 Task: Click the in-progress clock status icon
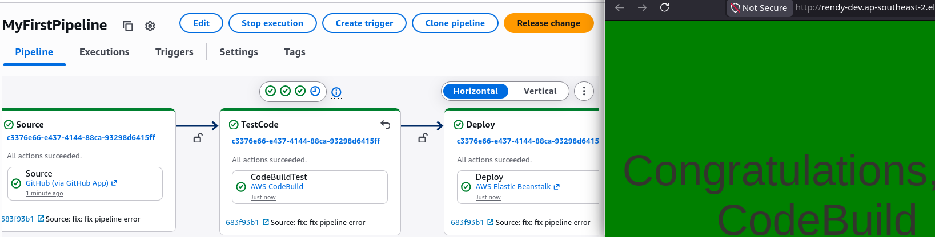tap(315, 91)
